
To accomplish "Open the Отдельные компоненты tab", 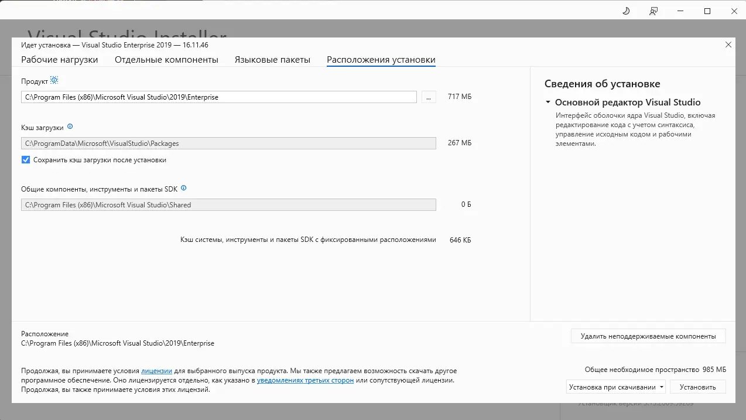I will click(166, 59).
